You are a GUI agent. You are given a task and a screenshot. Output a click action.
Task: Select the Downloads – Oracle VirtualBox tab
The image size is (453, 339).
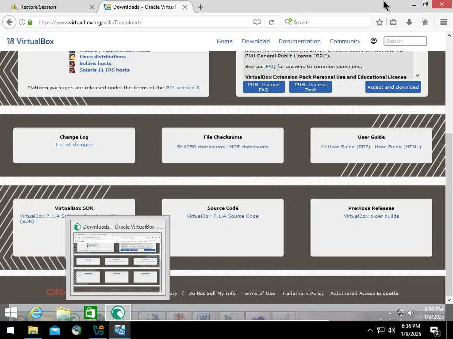[144, 7]
